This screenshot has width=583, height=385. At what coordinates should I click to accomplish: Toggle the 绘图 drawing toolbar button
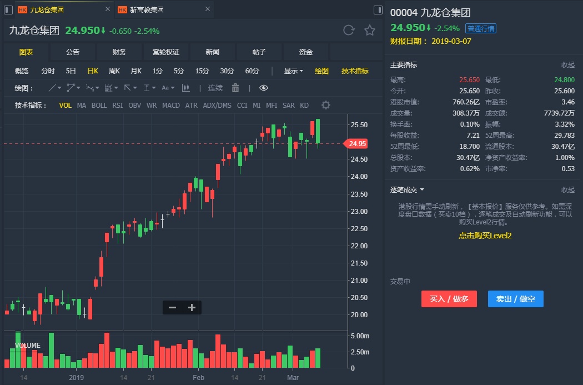321,71
